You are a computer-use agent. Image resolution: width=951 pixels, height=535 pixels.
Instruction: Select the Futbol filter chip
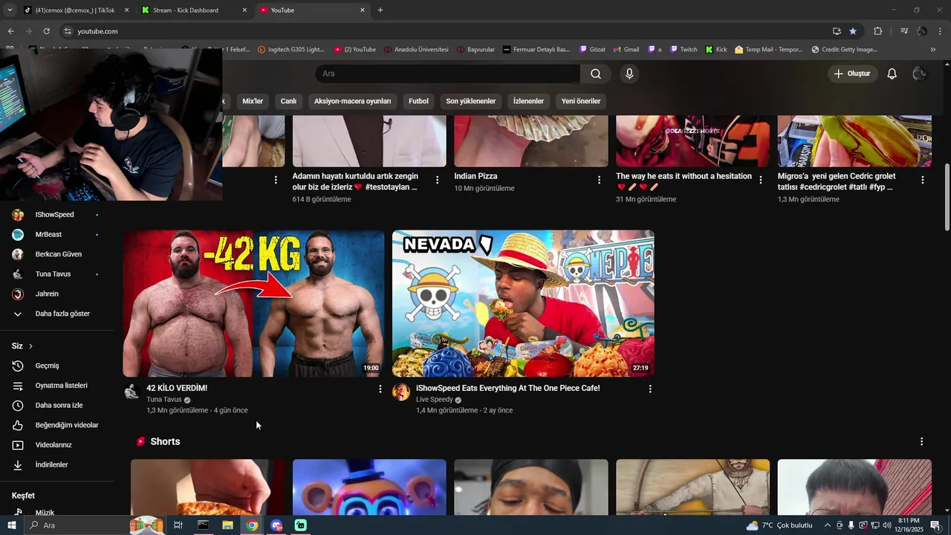(418, 101)
